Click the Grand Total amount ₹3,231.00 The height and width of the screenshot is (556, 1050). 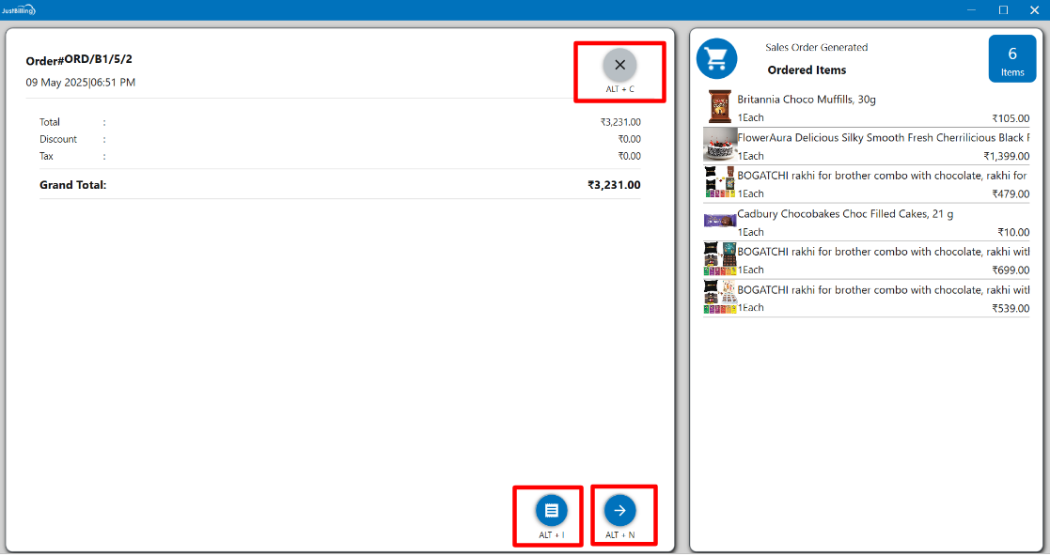(614, 185)
